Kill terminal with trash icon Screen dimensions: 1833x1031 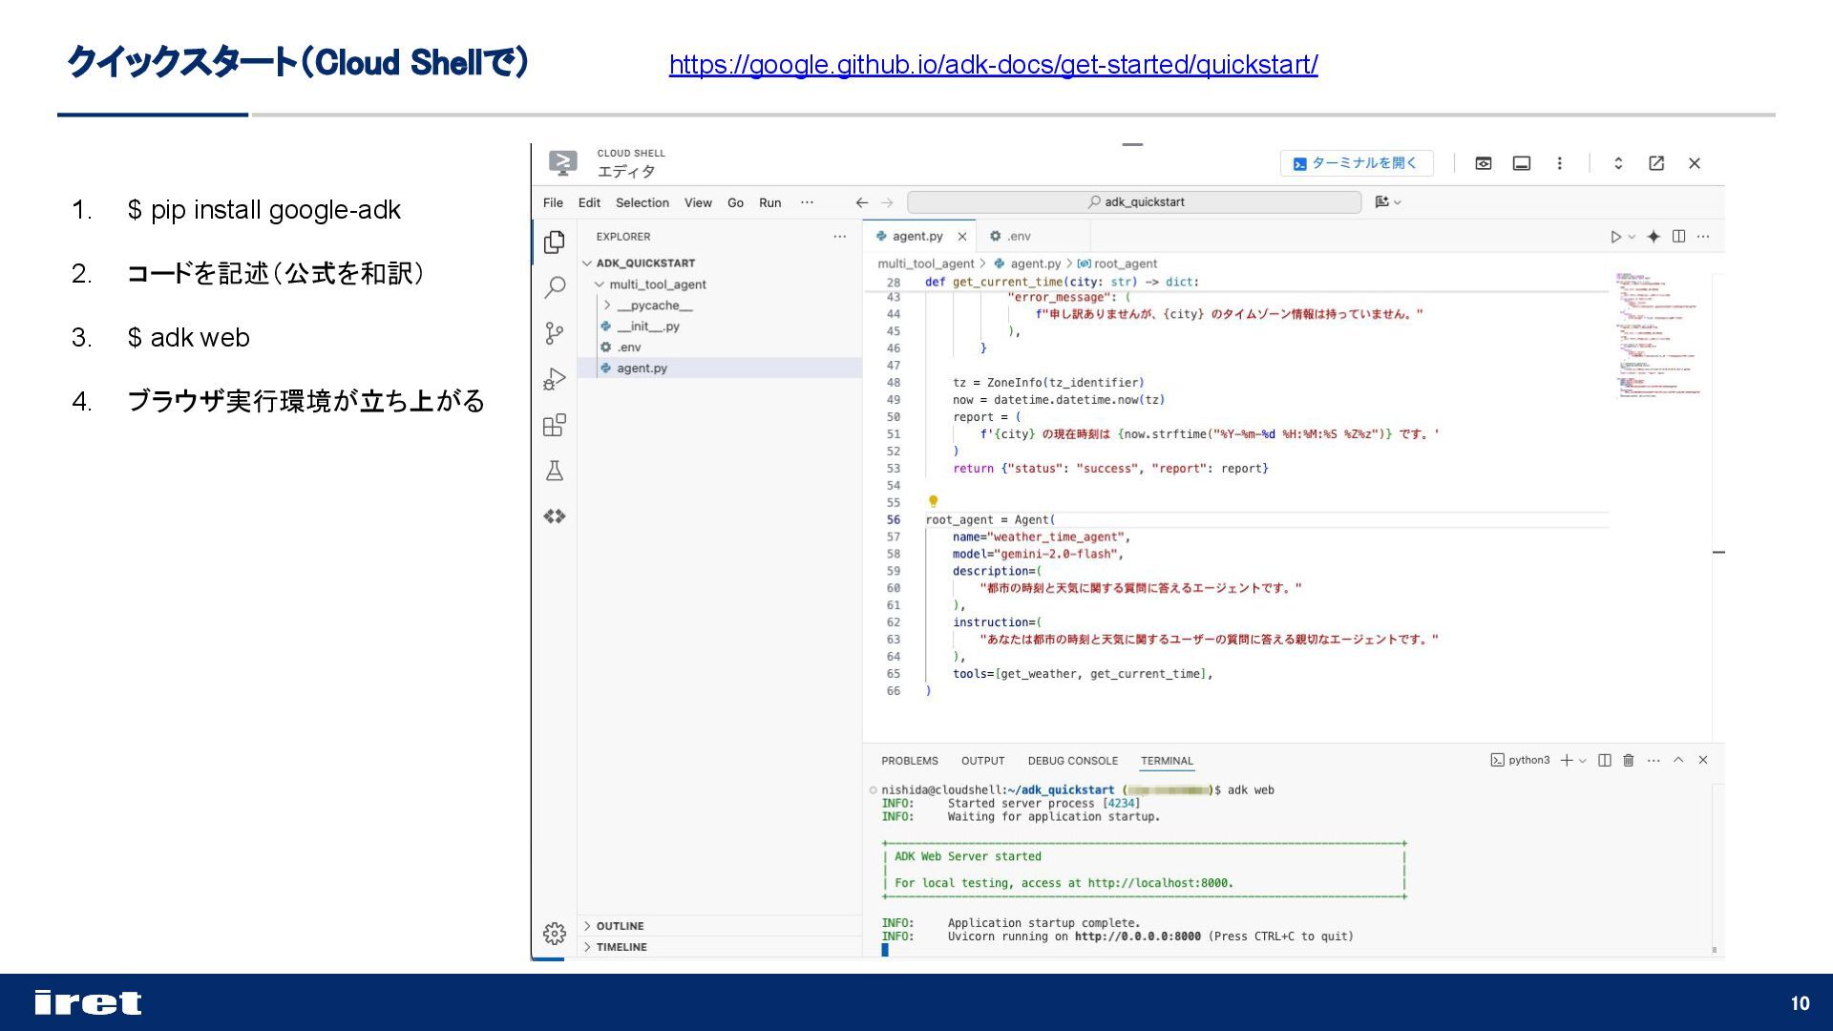(1629, 761)
